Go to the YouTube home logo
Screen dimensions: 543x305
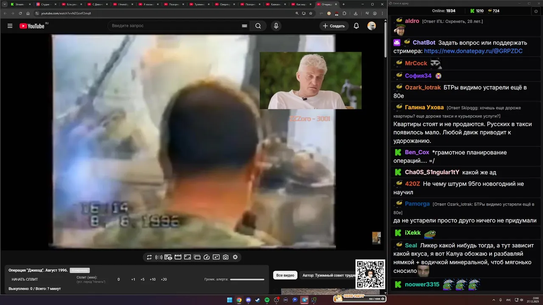[x=32, y=26]
